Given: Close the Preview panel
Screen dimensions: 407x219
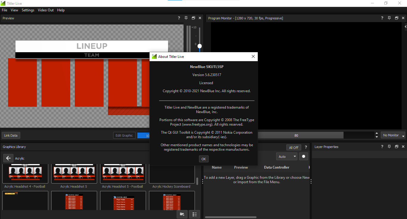Looking at the screenshot, I should click(x=200, y=18).
